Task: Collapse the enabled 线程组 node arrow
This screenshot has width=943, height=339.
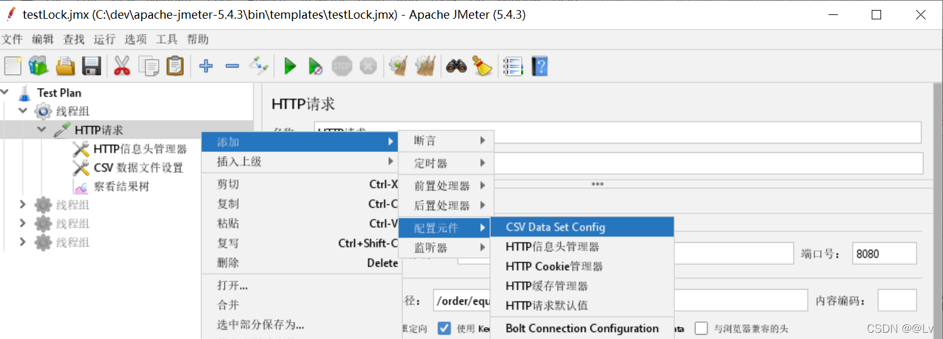Action: click(x=24, y=111)
